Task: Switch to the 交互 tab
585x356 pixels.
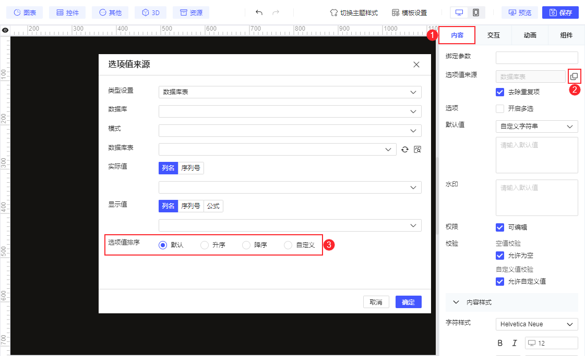Action: (493, 35)
